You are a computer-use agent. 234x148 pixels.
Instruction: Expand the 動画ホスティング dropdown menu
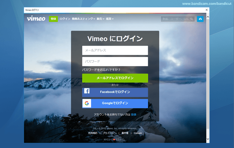83,19
